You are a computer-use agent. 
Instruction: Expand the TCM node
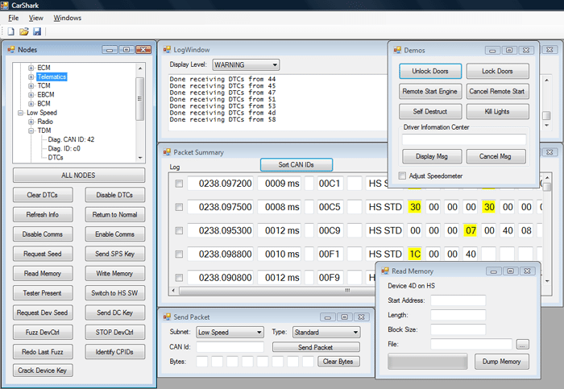[x=31, y=85]
